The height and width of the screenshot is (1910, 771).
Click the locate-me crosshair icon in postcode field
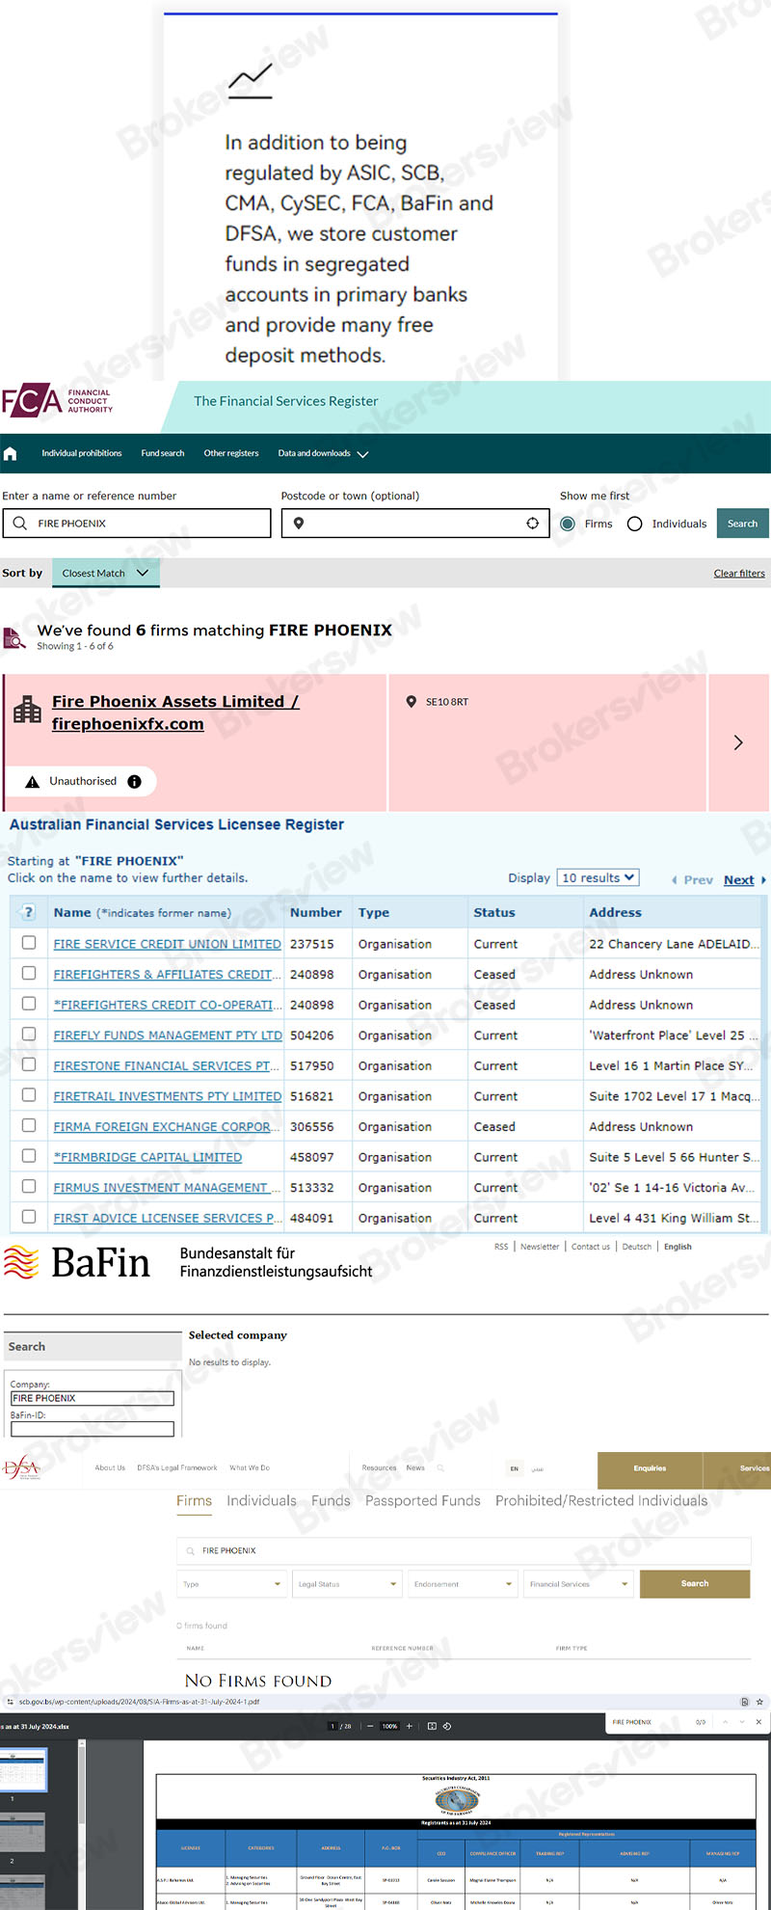click(532, 524)
